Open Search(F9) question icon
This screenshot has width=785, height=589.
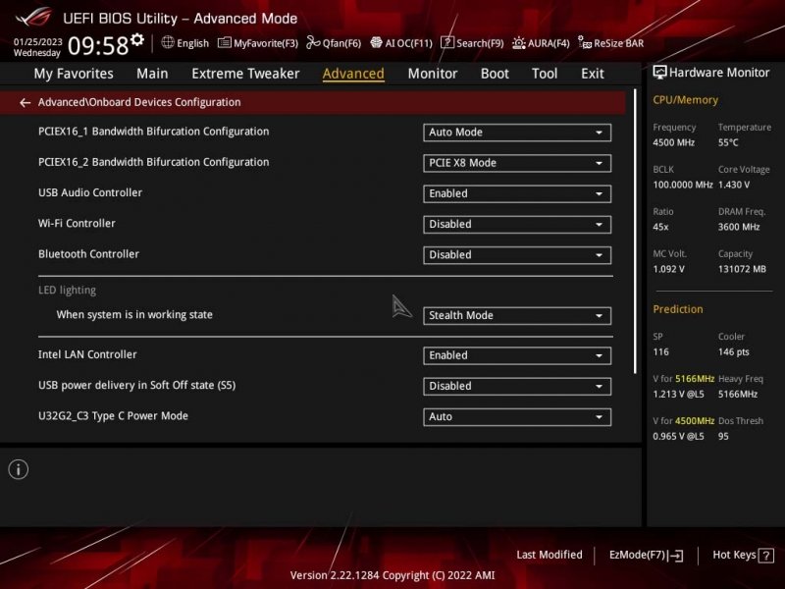point(447,42)
